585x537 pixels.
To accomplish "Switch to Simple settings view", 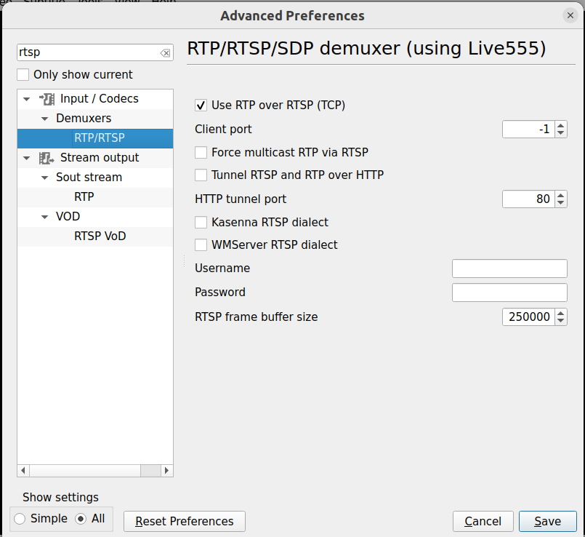I will click(x=20, y=519).
